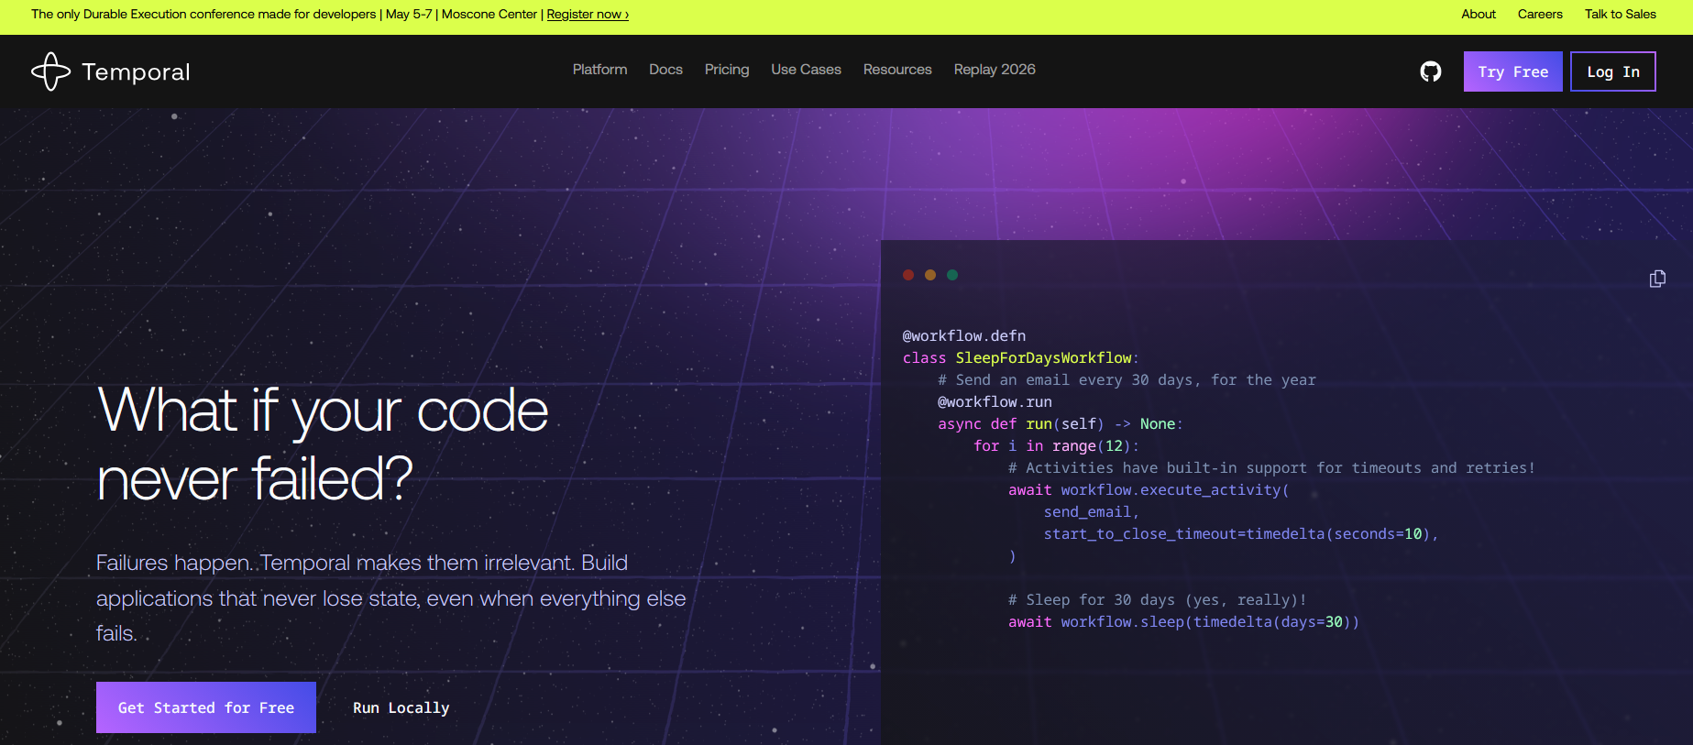This screenshot has height=745, width=1693.
Task: Click the green dot in the code window
Action: pyautogui.click(x=952, y=275)
